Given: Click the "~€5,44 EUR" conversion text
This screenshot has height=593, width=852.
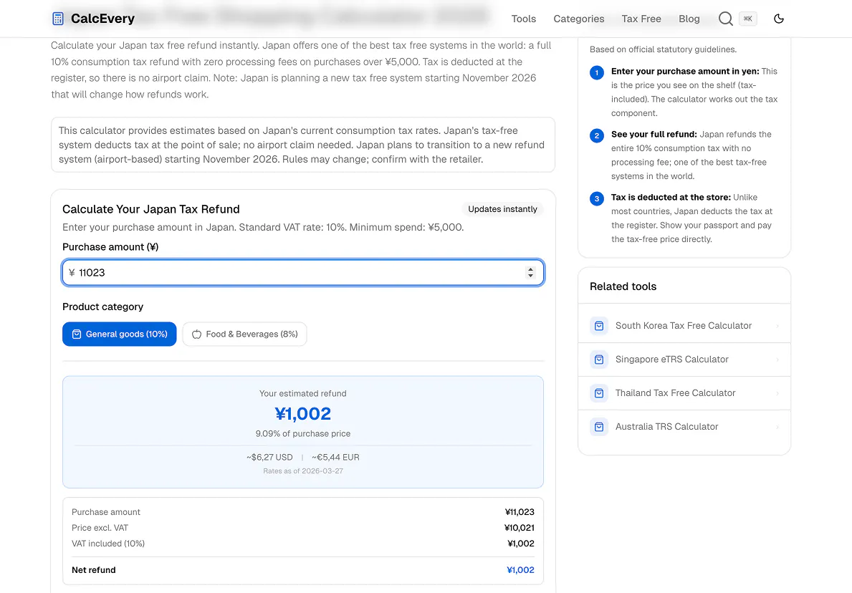Looking at the screenshot, I should [x=335, y=457].
